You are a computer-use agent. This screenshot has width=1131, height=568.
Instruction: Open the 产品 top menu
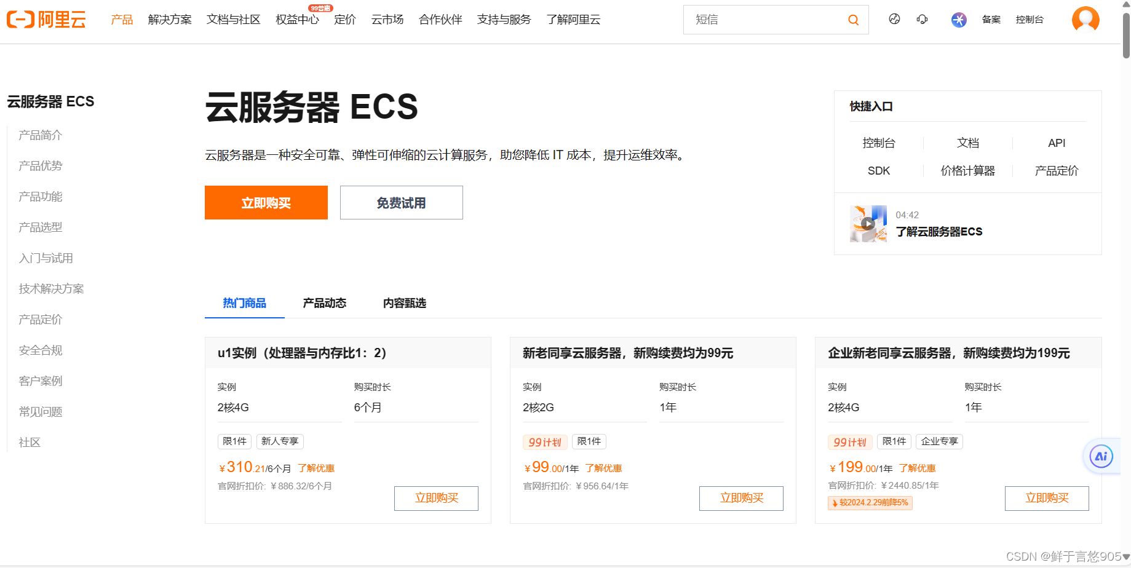122,20
